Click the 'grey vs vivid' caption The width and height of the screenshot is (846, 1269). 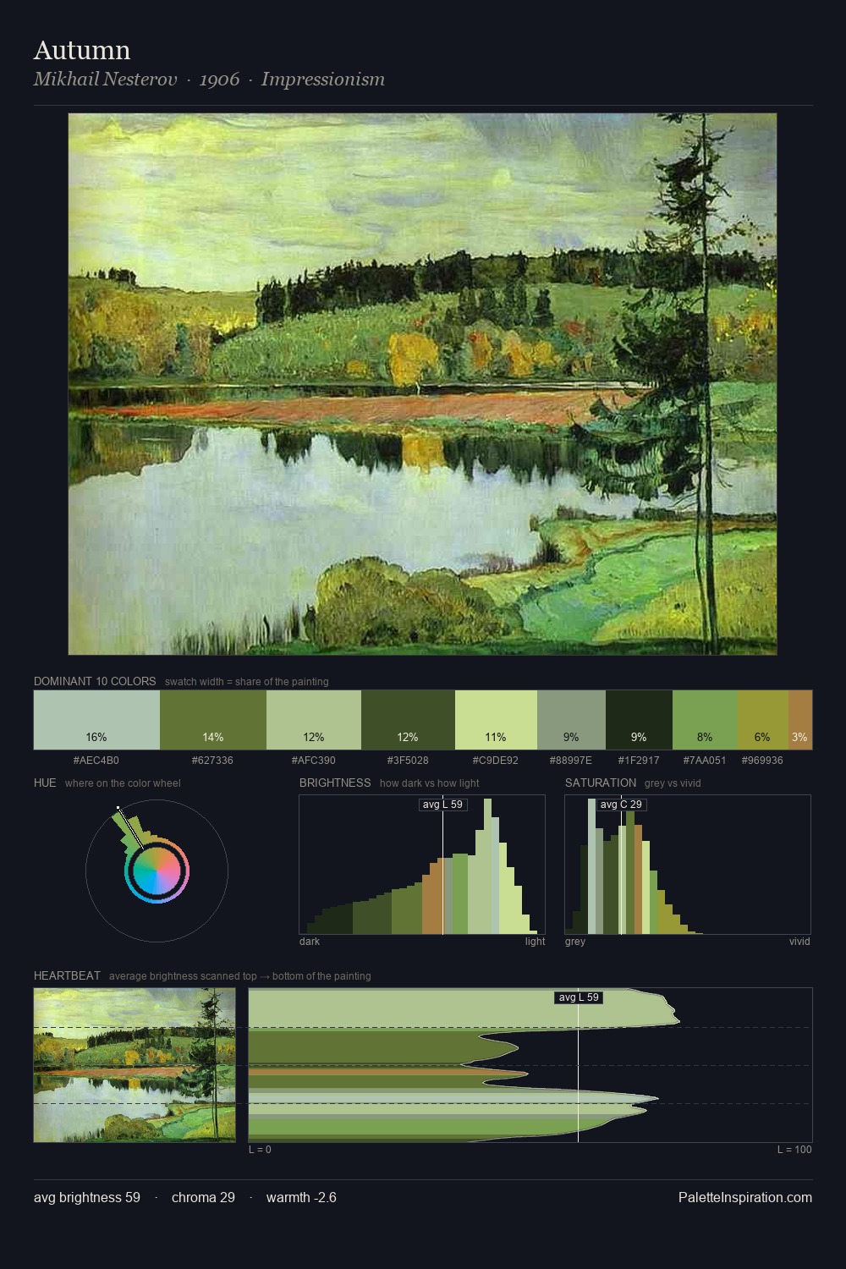pos(673,783)
